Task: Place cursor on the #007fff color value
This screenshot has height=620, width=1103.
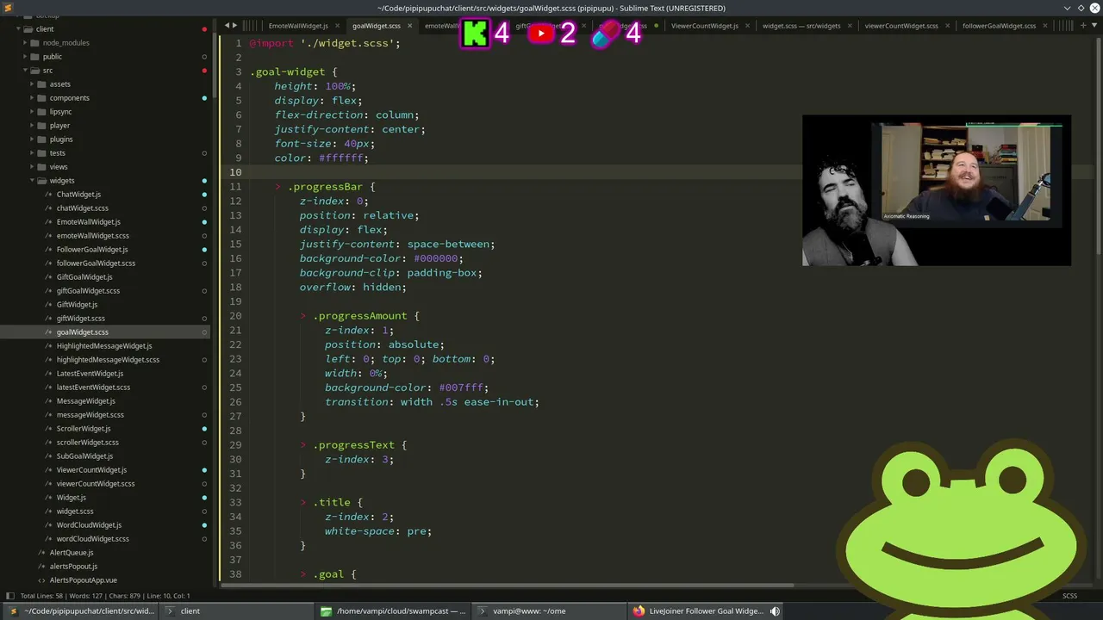Action: coord(464,387)
